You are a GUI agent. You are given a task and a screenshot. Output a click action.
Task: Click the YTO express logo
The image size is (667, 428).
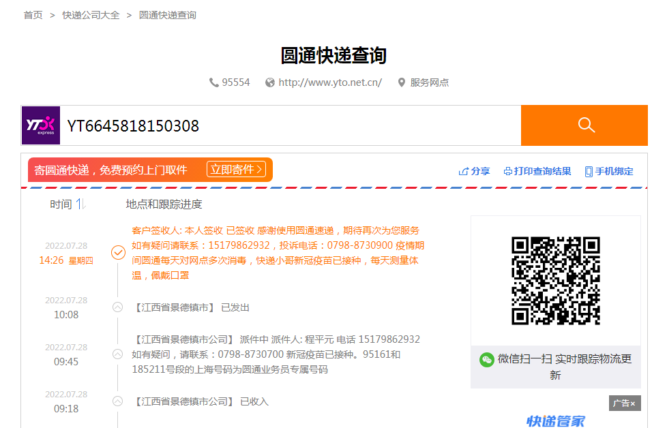(x=41, y=125)
